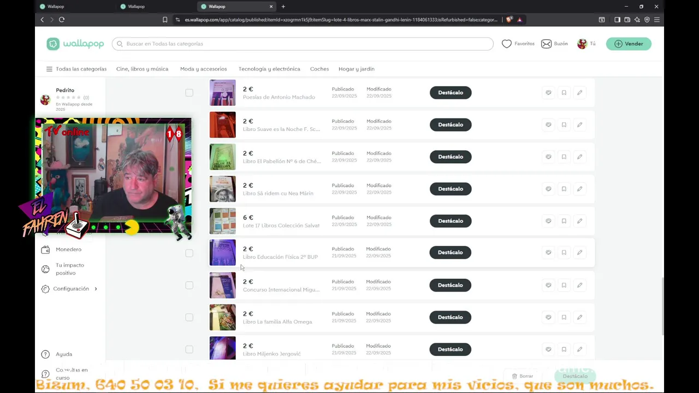The image size is (699, 393).
Task: Click the pencil icon for Libro La familia Alfa Omega
Action: (x=579, y=317)
